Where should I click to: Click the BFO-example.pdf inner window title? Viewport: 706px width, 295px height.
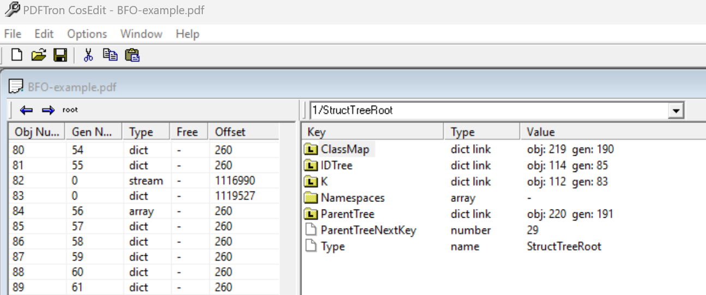pos(72,87)
